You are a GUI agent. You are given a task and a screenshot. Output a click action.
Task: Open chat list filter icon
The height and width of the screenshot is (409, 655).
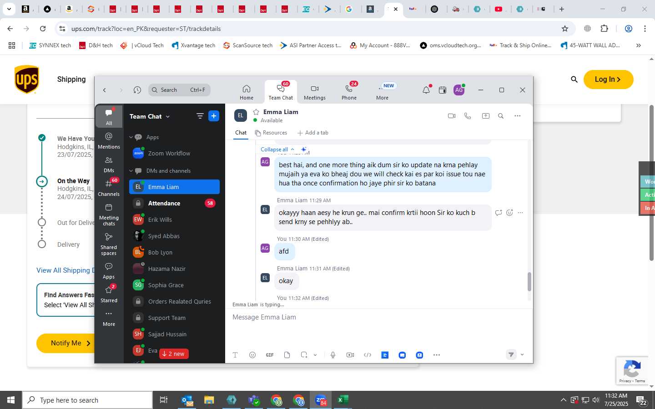coord(200,116)
